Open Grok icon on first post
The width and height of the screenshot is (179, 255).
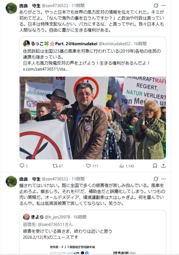click(x=156, y=5)
